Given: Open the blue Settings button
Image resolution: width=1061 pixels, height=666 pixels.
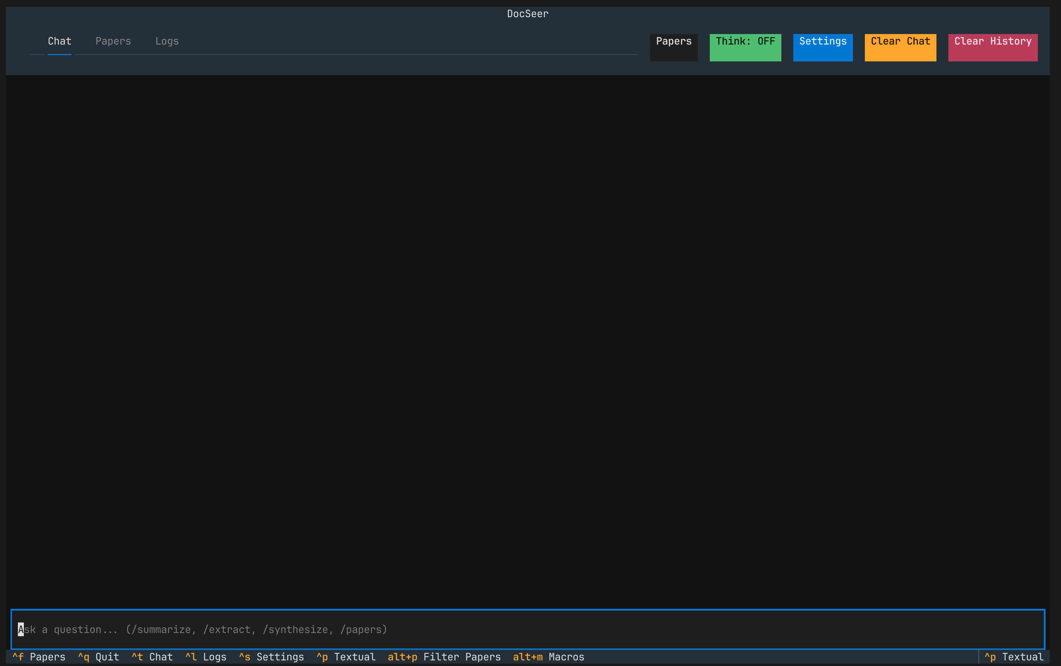Looking at the screenshot, I should click(x=823, y=48).
